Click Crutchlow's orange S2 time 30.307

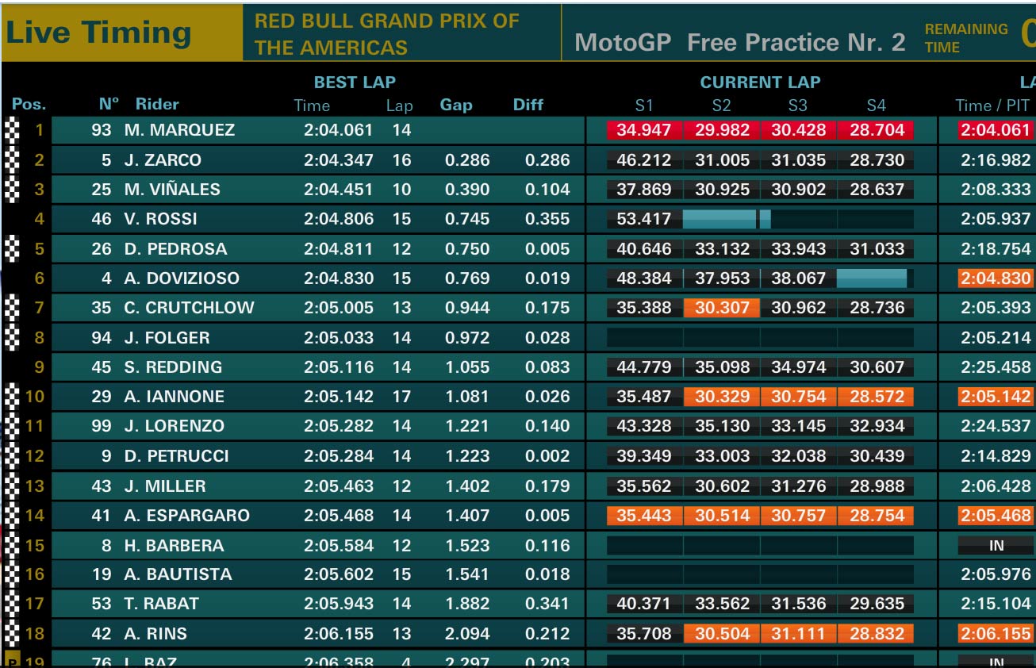click(722, 308)
